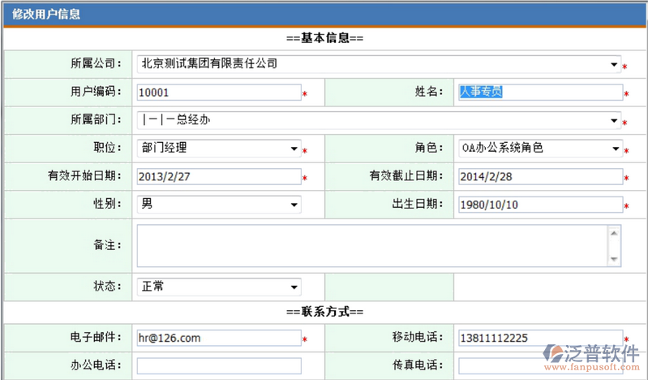Open the 性别 gender dropdown
The width and height of the screenshot is (648, 380).
tap(218, 205)
